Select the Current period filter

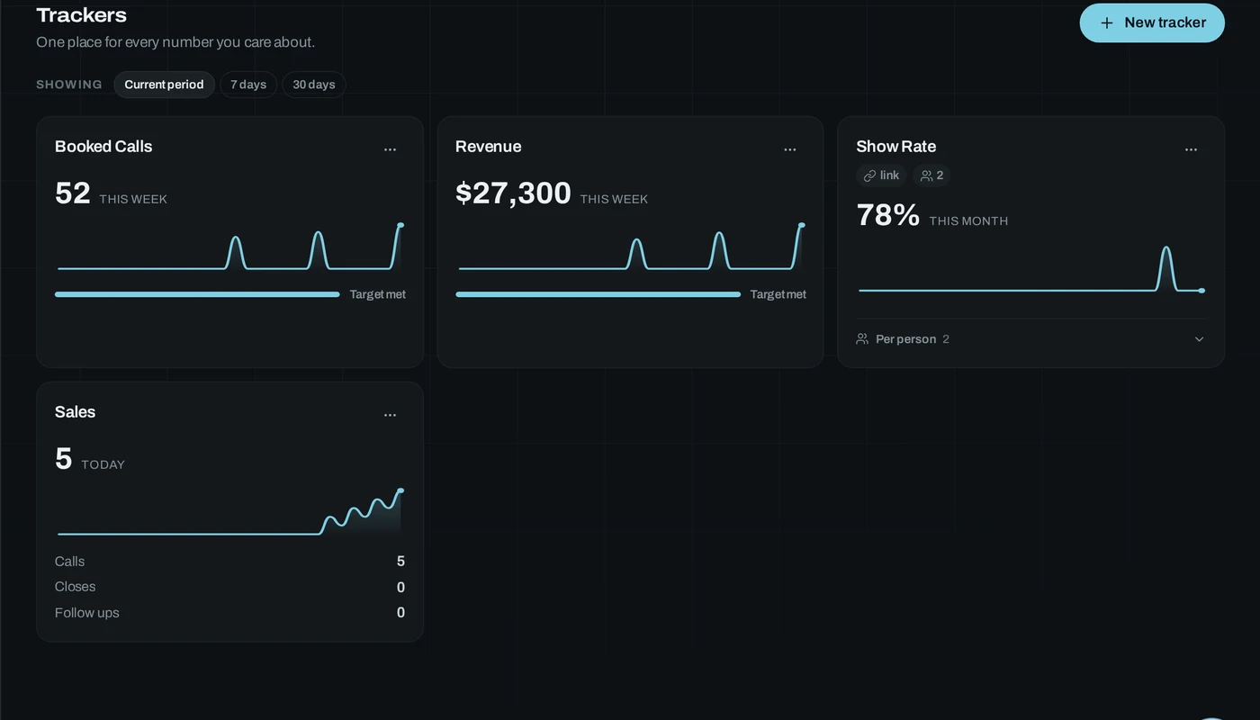coord(164,85)
